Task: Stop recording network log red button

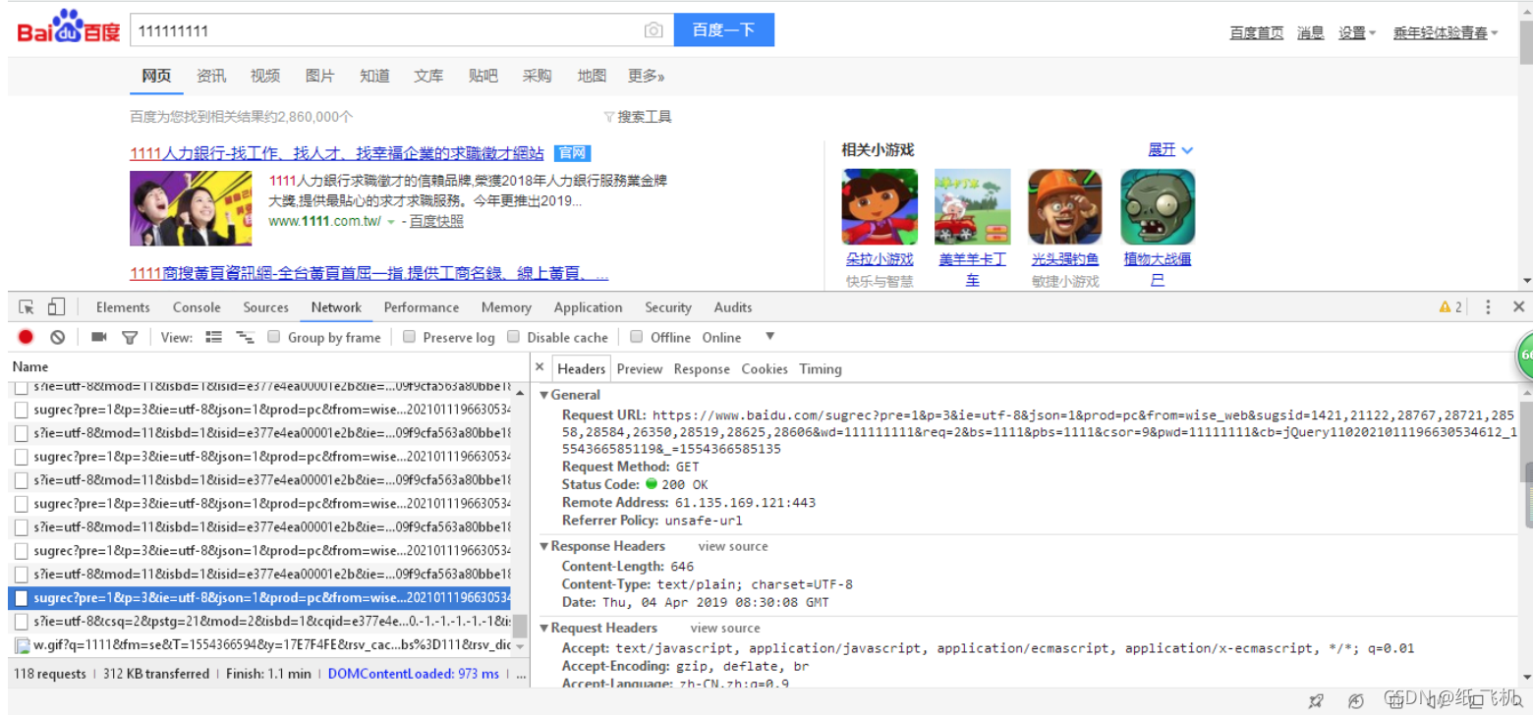Action: (26, 337)
